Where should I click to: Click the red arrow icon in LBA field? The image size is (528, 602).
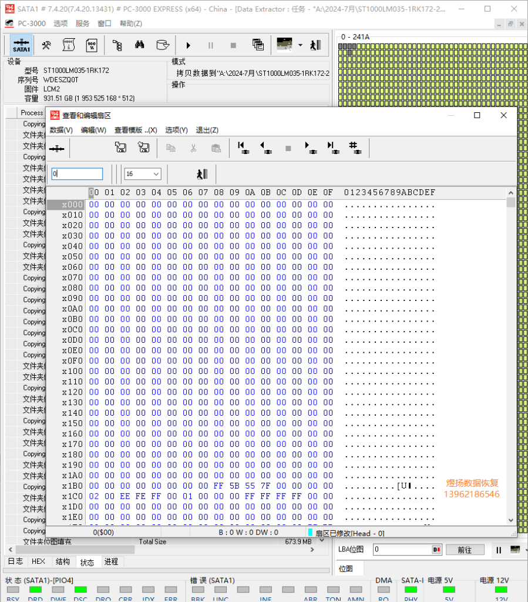click(437, 550)
